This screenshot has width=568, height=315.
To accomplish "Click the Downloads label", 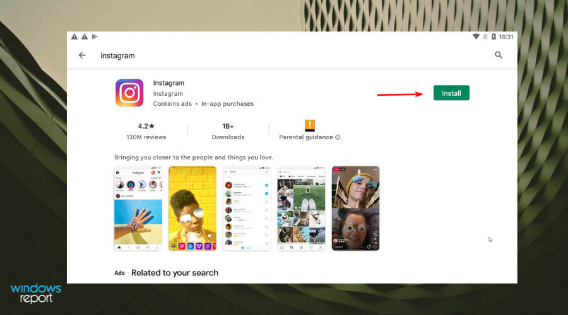I will point(228,137).
